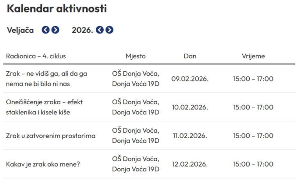This screenshot has width=300, height=183.
Task: Select 'Onečišćenje zraka – efekt staklenika' workshop title
Action: [44, 107]
